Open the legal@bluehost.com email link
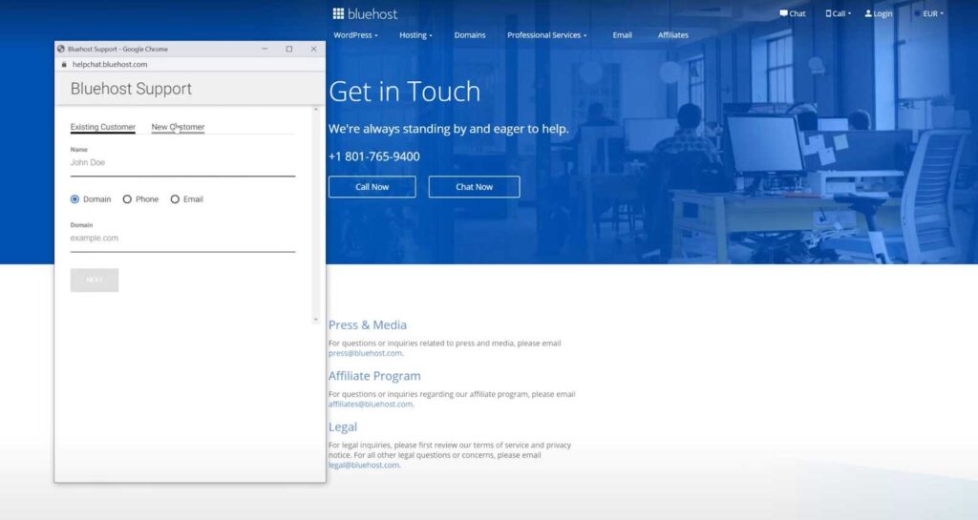The height and width of the screenshot is (520, 978). [364, 466]
